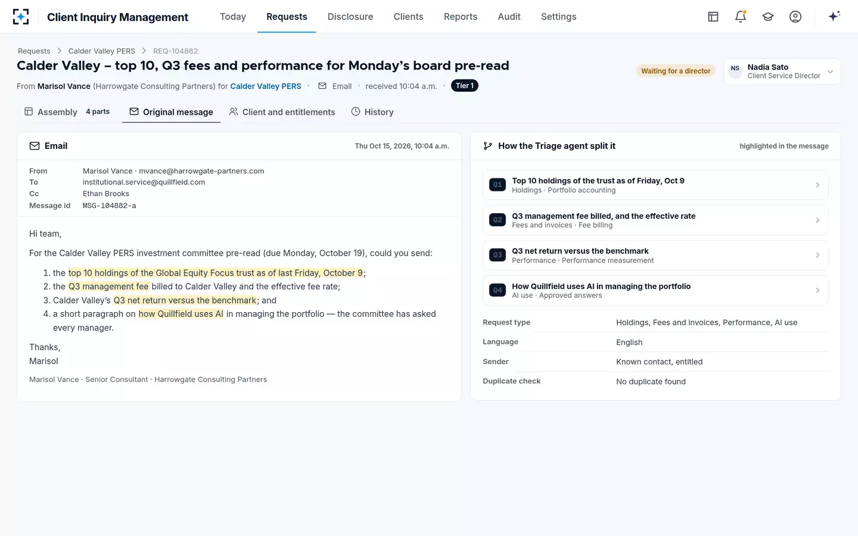Click the NS avatar for Nadia Sato
This screenshot has width=858, height=536.
(x=735, y=71)
